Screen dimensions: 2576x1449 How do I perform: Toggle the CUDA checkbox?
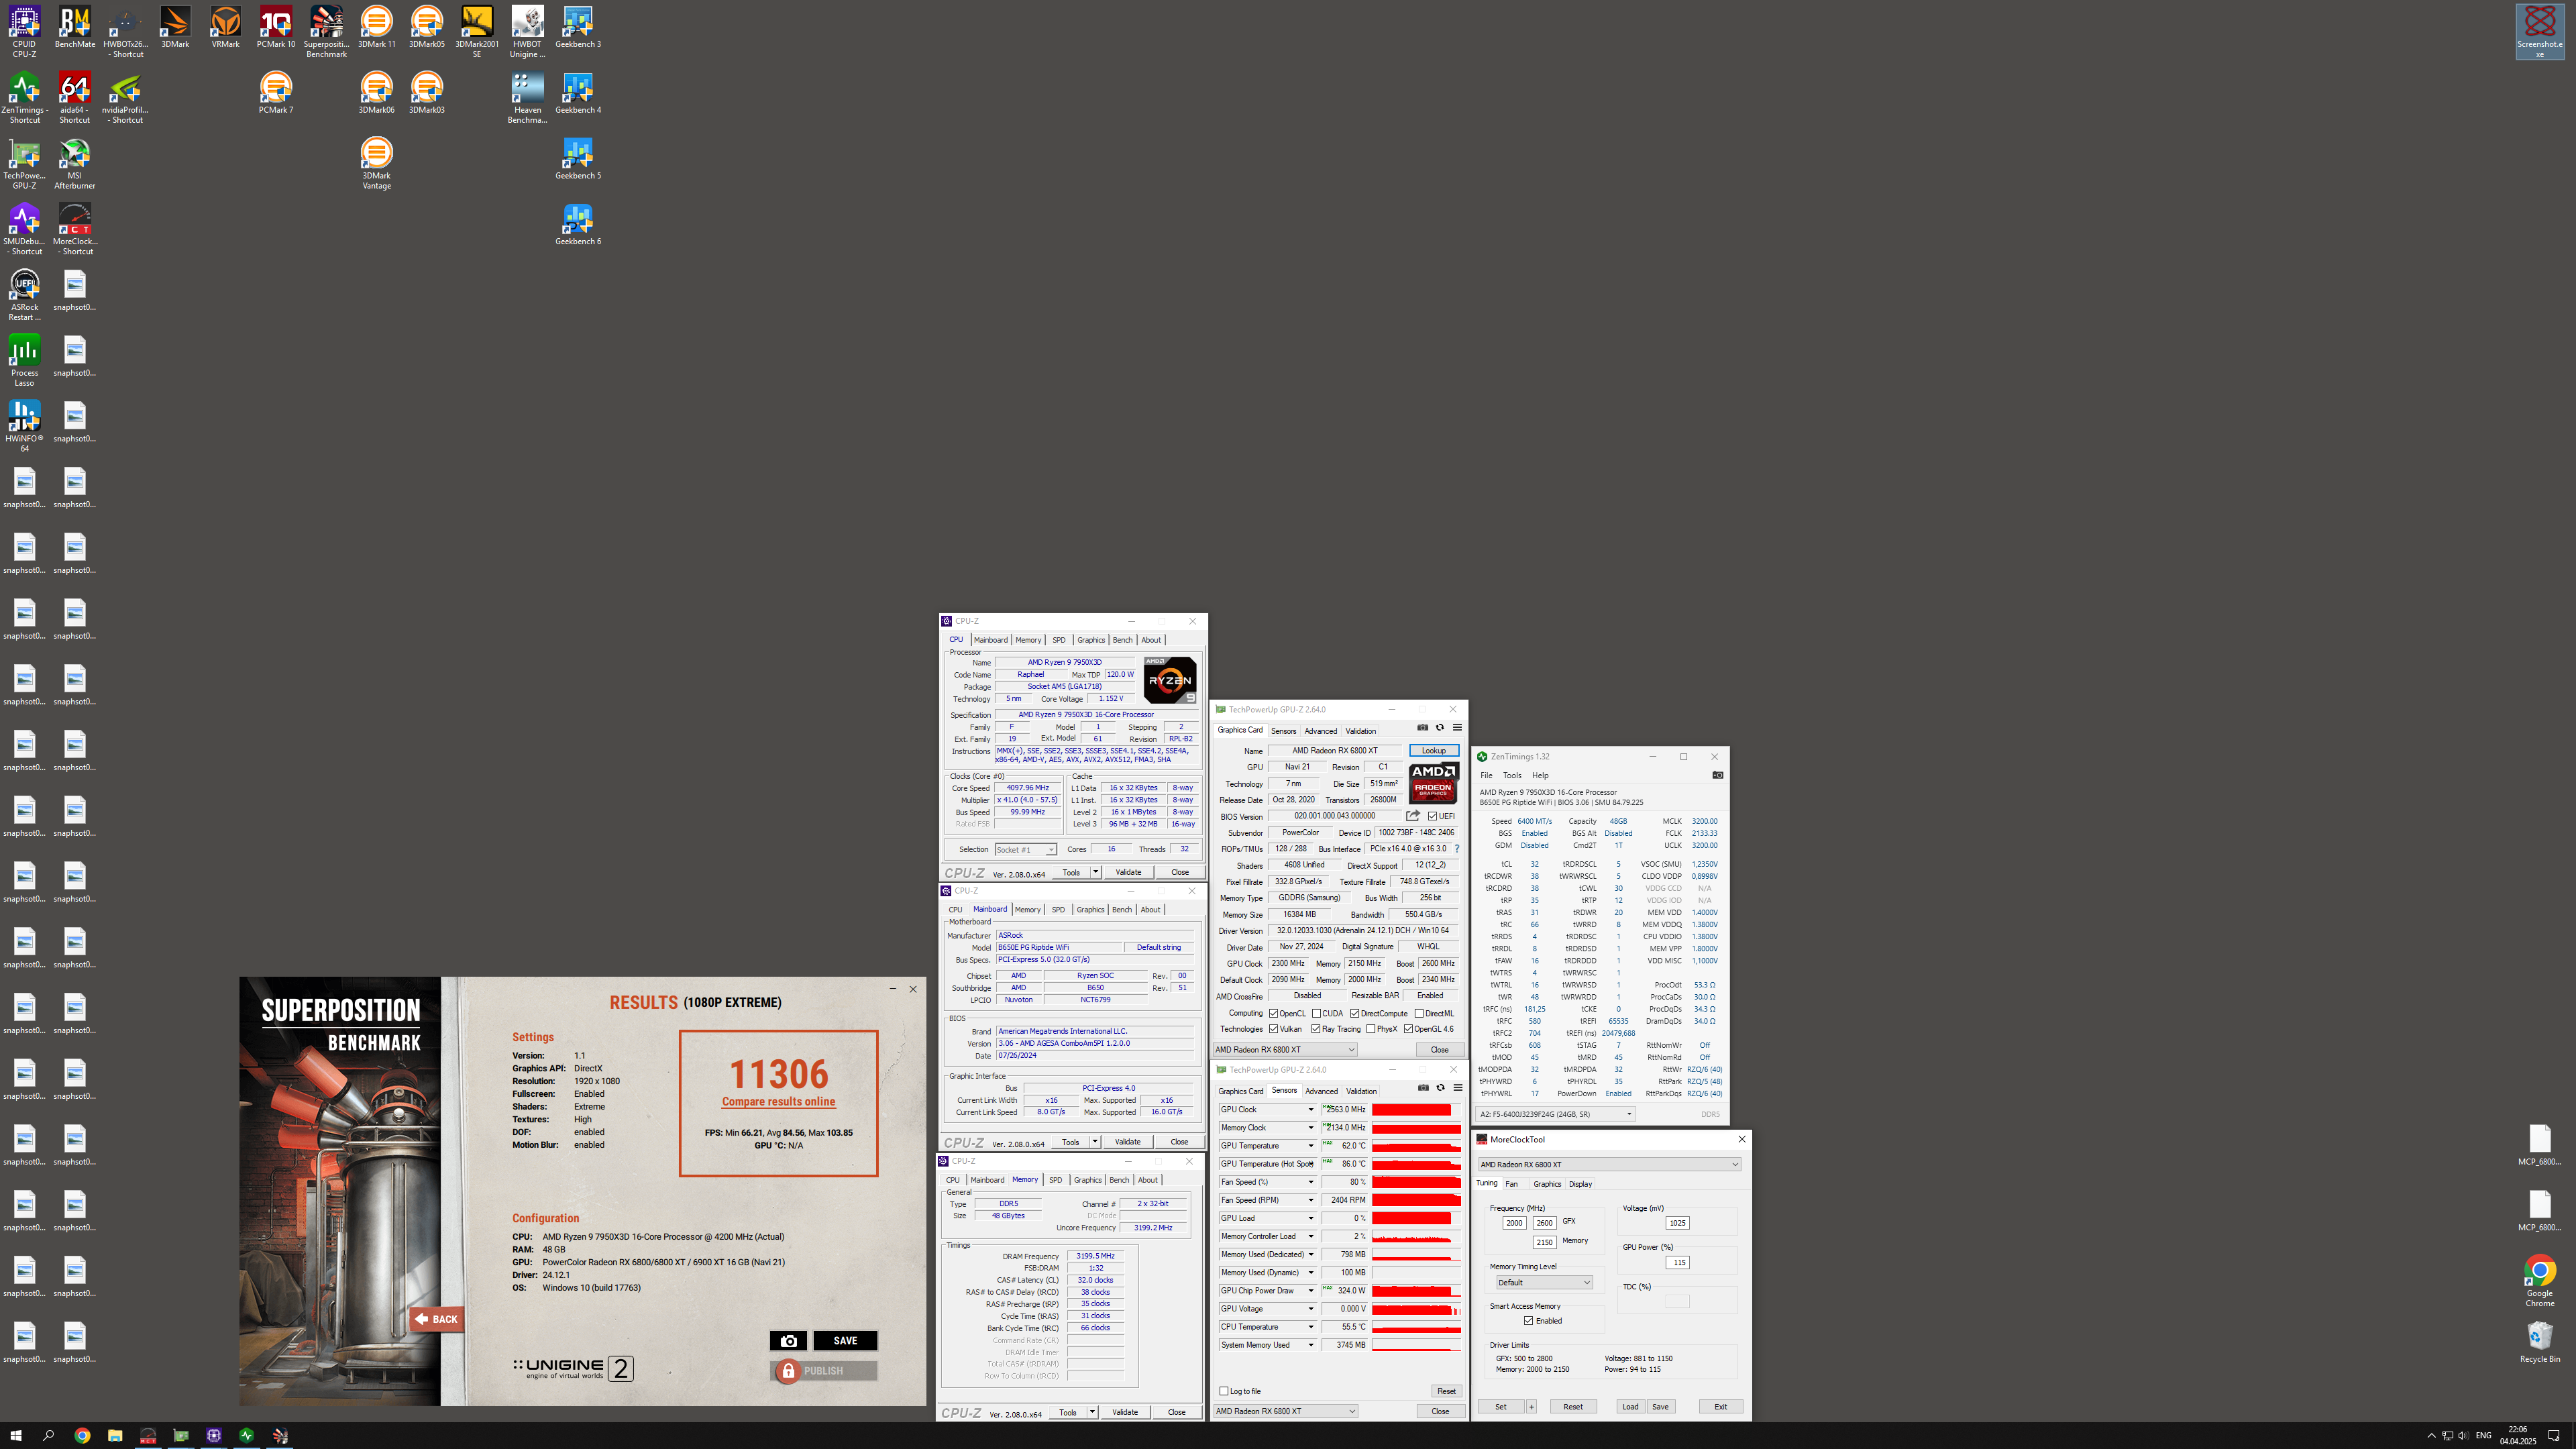click(1317, 1014)
